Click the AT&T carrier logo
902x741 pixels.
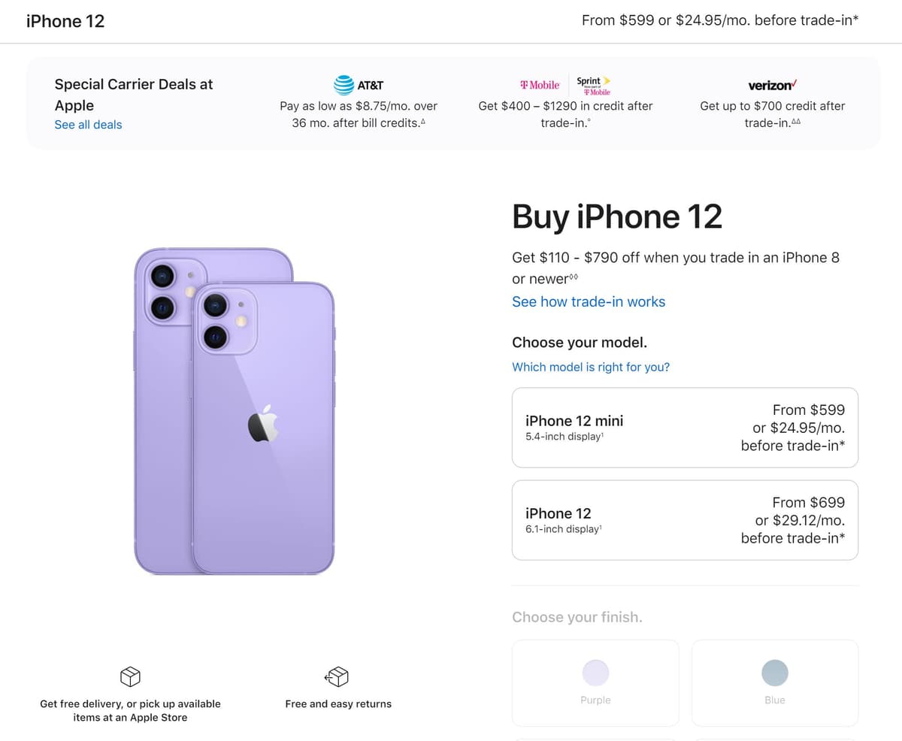click(x=359, y=85)
